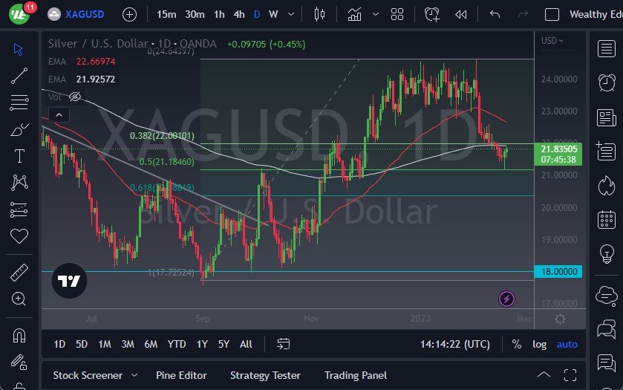Toggle magnet mode for drawings
The height and width of the screenshot is (390, 623).
pyautogui.click(x=19, y=336)
